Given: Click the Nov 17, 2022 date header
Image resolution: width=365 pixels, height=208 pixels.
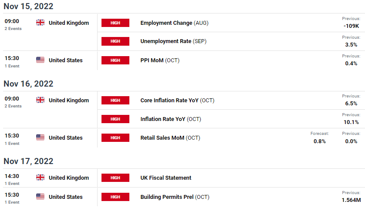Looking at the screenshot, I should 28,161.
